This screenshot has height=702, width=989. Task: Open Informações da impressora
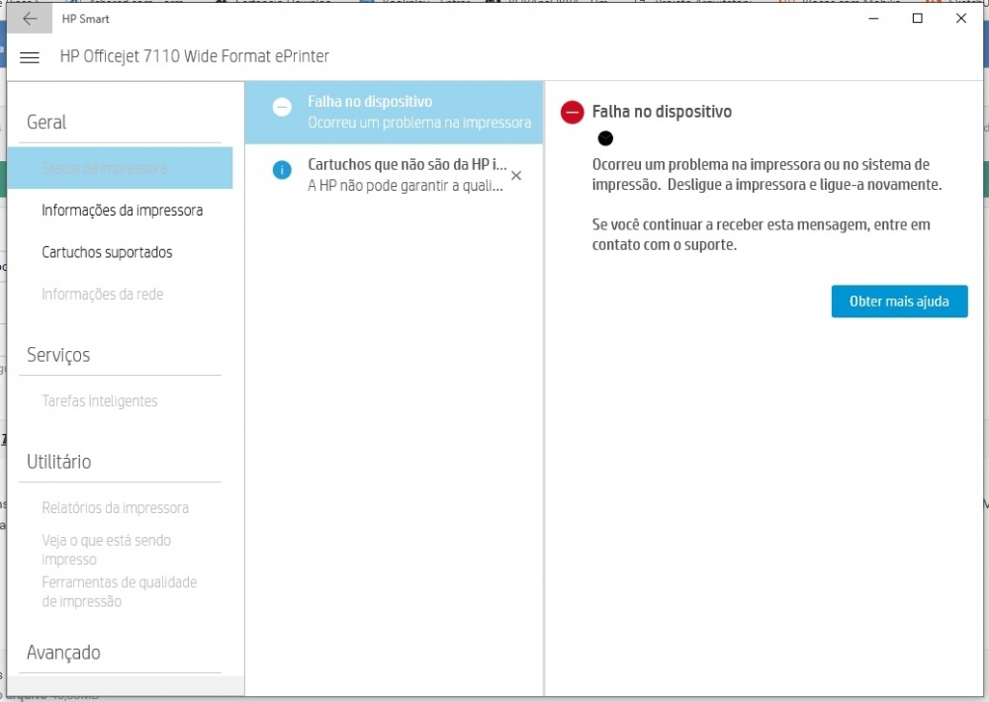pos(123,210)
